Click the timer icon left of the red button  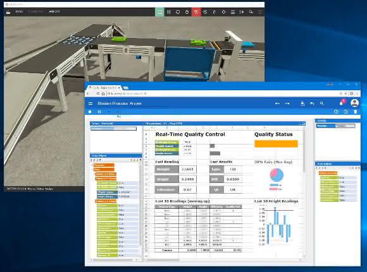pos(187,12)
